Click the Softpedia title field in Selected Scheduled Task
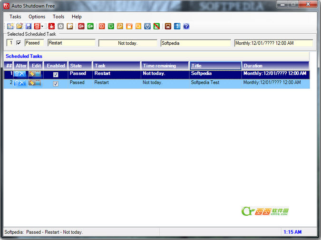 196,43
